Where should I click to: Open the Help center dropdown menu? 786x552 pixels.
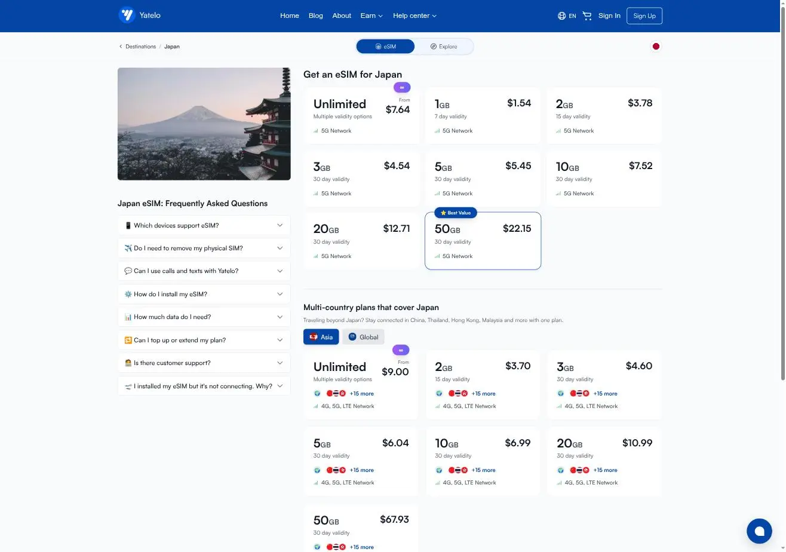click(x=415, y=16)
